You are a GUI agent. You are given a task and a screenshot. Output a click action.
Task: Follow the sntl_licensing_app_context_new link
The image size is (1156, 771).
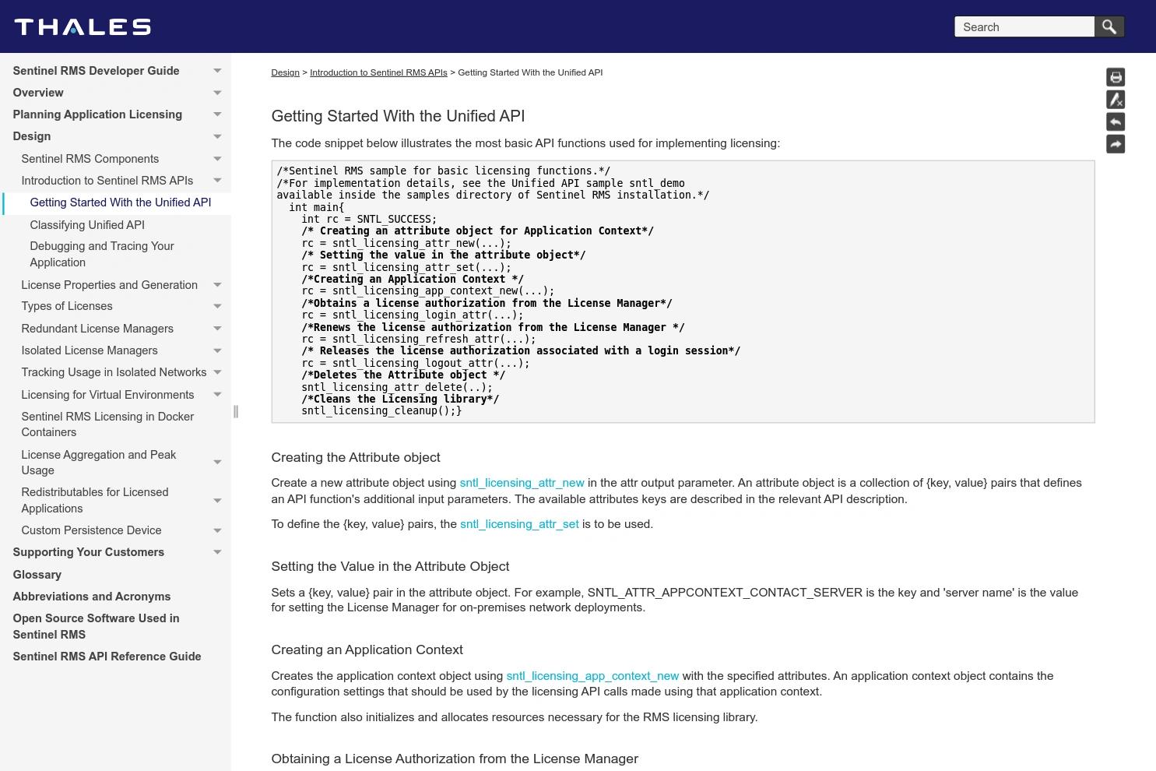[592, 676]
